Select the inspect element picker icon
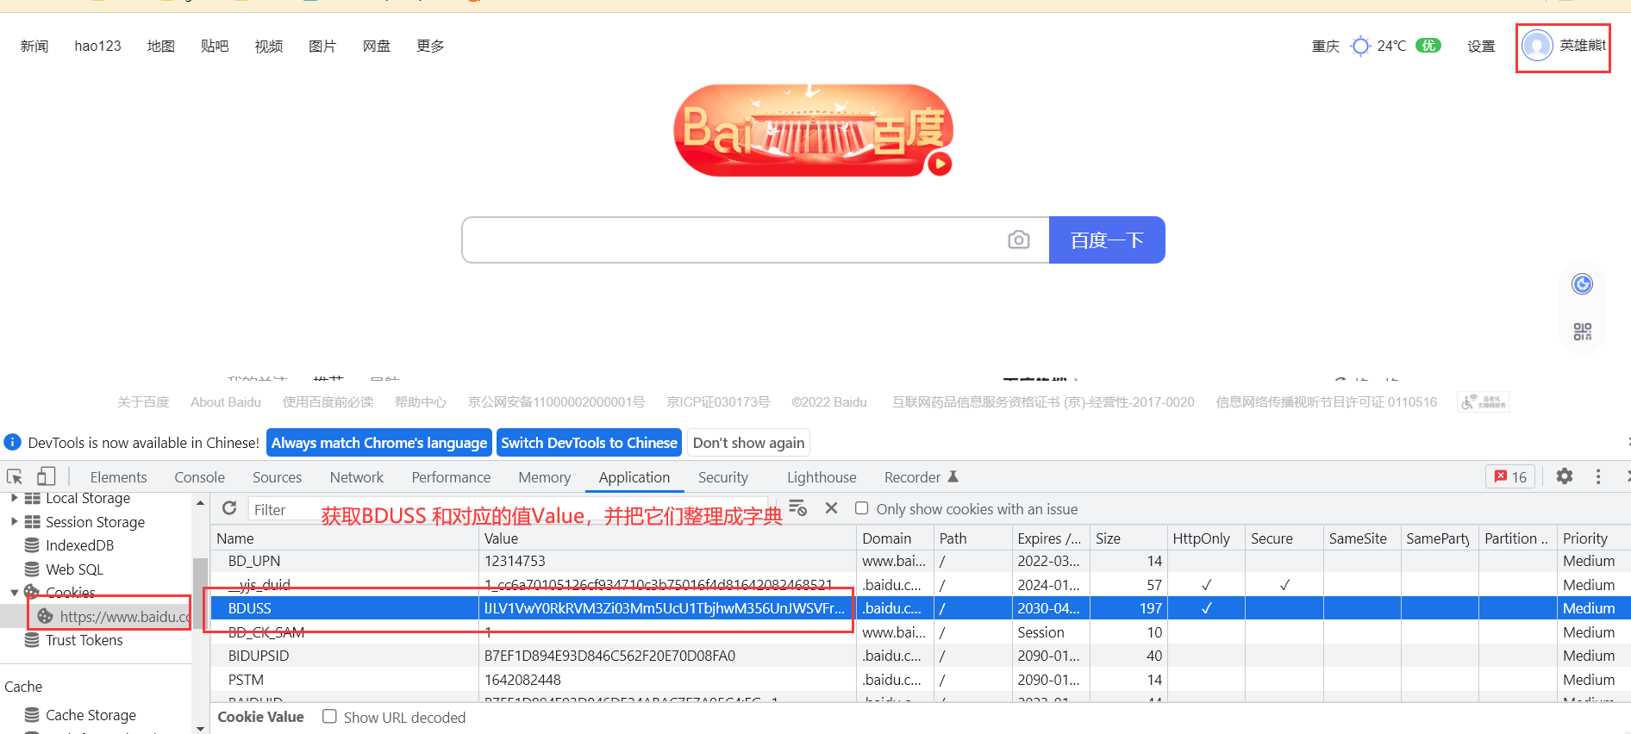1631x734 pixels. point(15,476)
